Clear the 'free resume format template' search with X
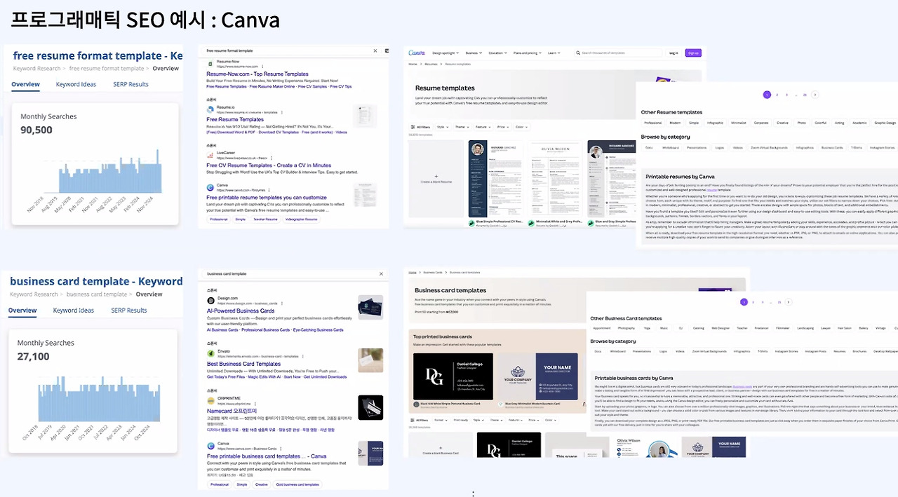 tap(375, 50)
